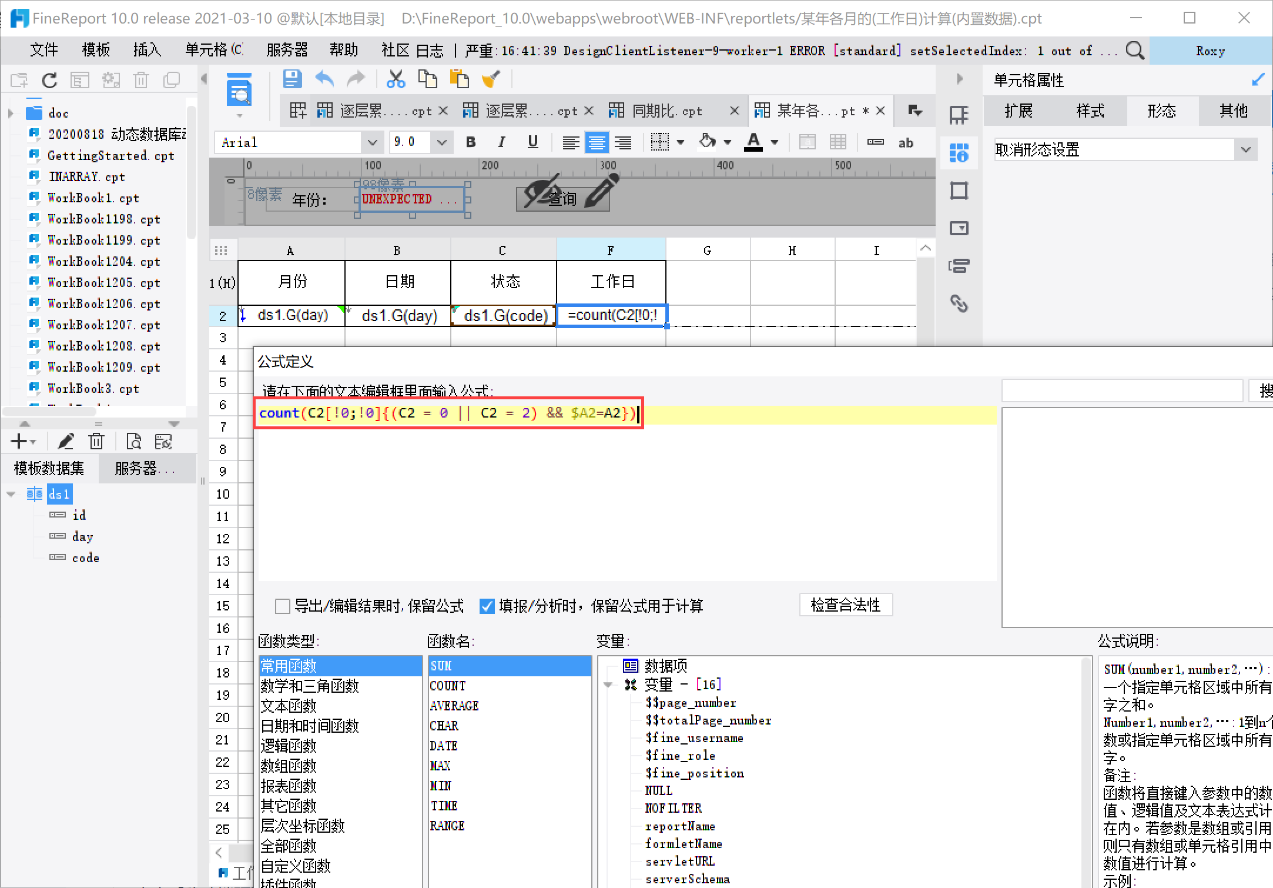Click the format painter brush icon
1273x888 pixels.
tap(491, 79)
